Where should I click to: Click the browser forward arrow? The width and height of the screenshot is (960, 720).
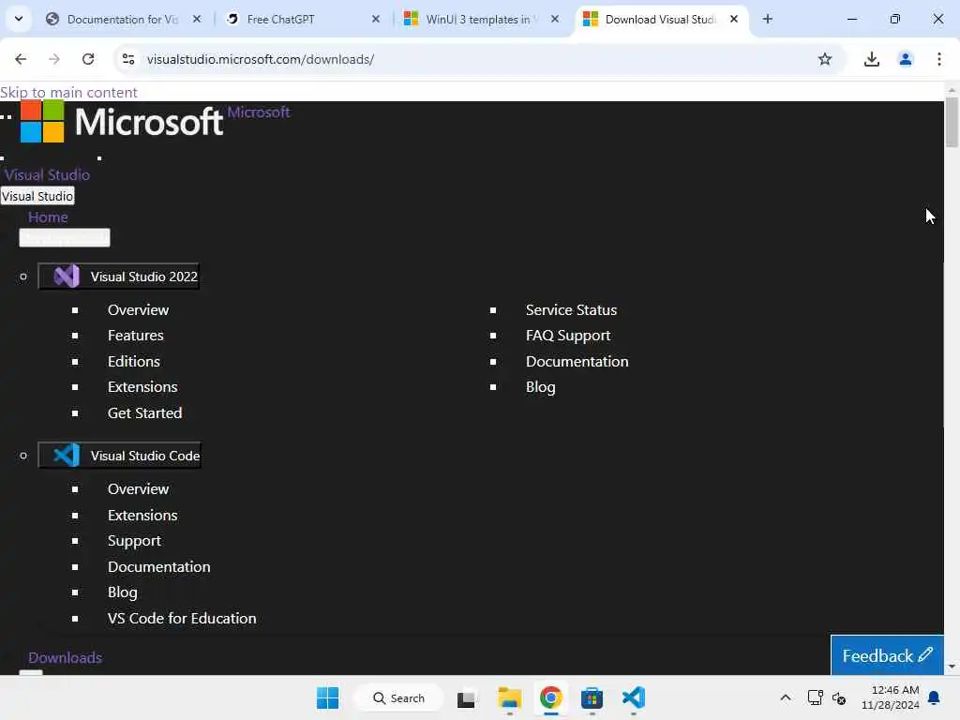tap(54, 59)
